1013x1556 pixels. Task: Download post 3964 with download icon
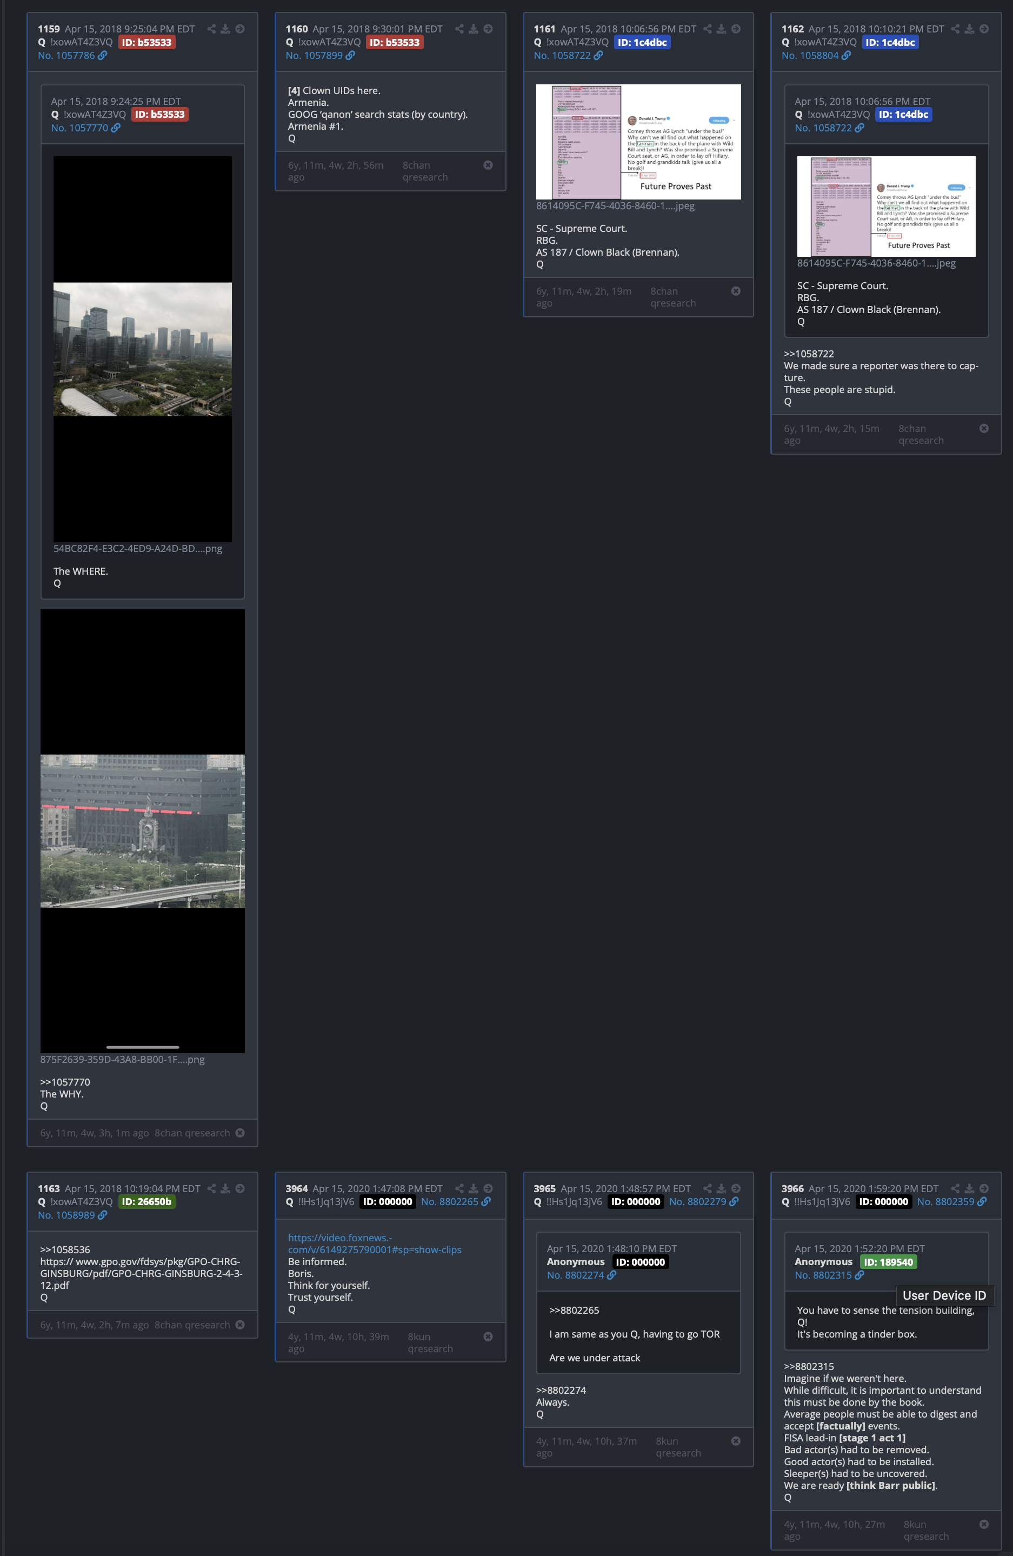click(474, 1188)
